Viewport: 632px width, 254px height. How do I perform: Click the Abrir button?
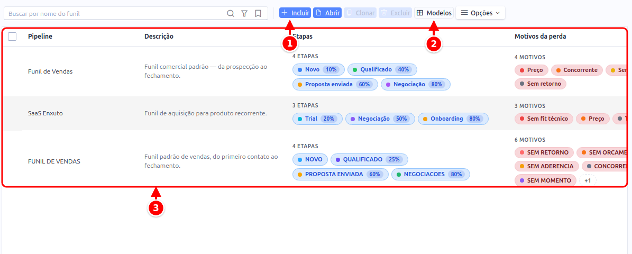click(x=327, y=13)
